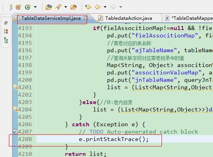The image size is (213, 157).
Task: Click the "ajTableName" string literal
Action: pos(154,50)
